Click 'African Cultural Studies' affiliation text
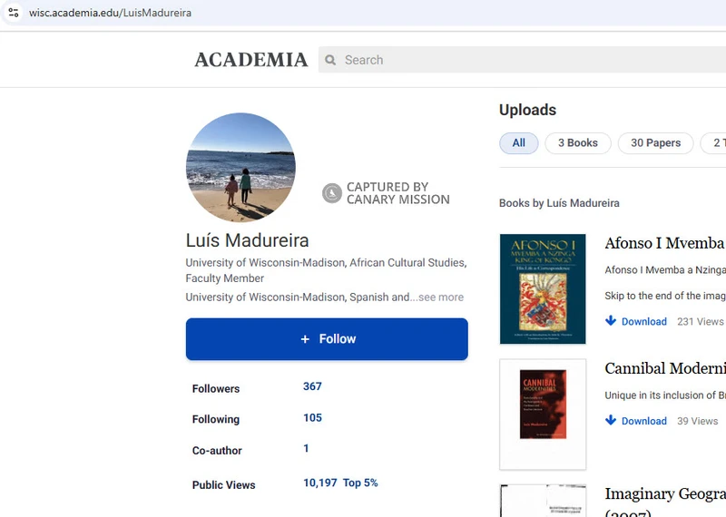726x517 pixels. tap(407, 262)
